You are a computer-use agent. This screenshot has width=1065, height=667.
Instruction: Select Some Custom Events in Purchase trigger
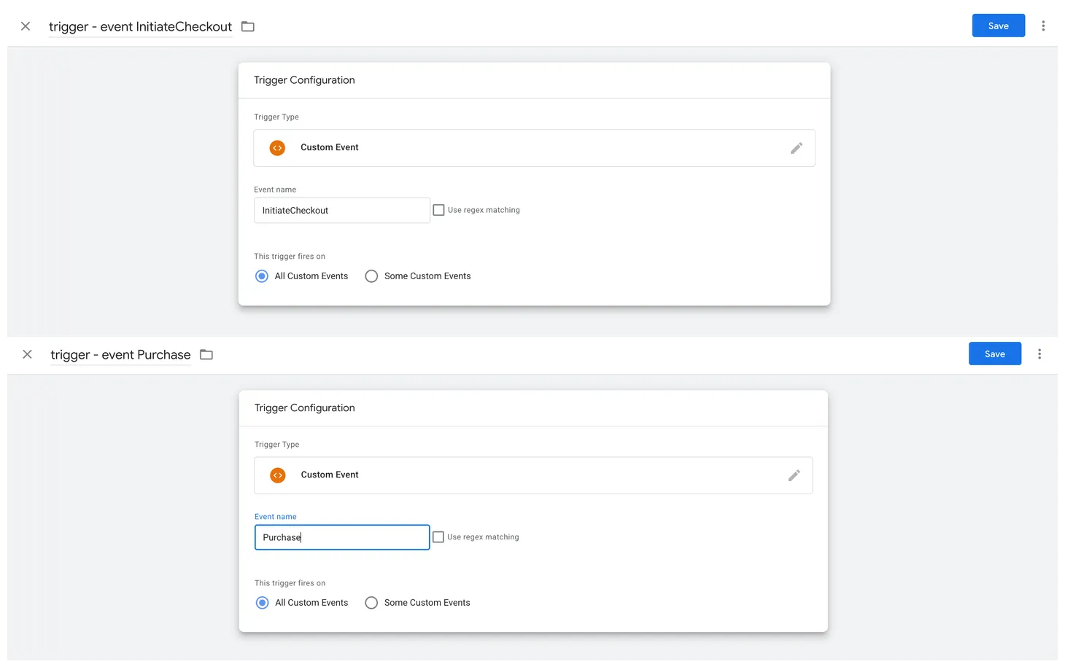coord(371,603)
